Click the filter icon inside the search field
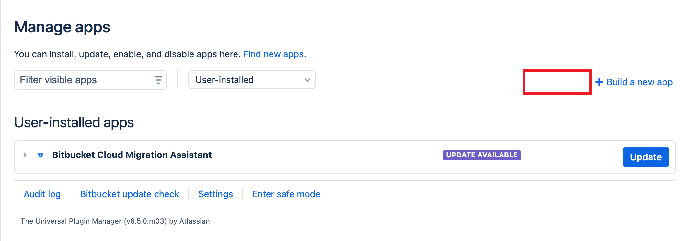The height and width of the screenshot is (241, 692). [x=158, y=80]
